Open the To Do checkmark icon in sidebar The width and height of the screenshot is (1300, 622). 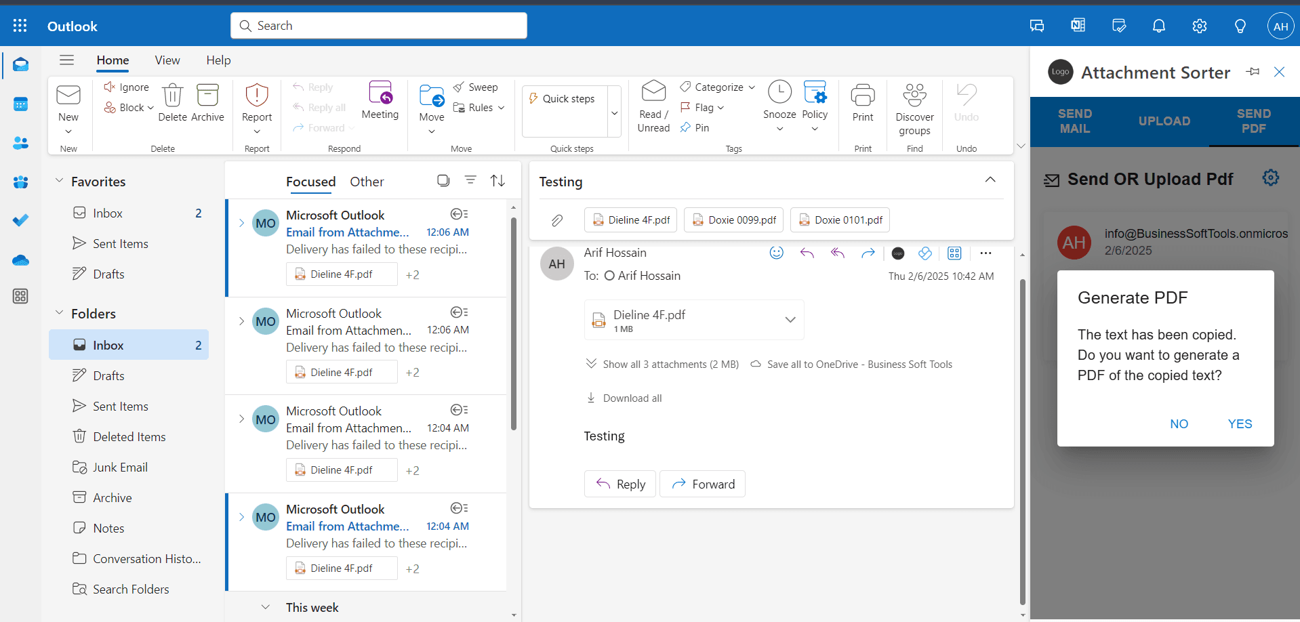(x=20, y=220)
